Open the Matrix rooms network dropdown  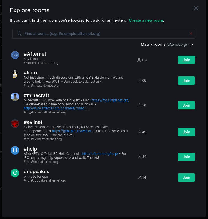[x=167, y=45]
